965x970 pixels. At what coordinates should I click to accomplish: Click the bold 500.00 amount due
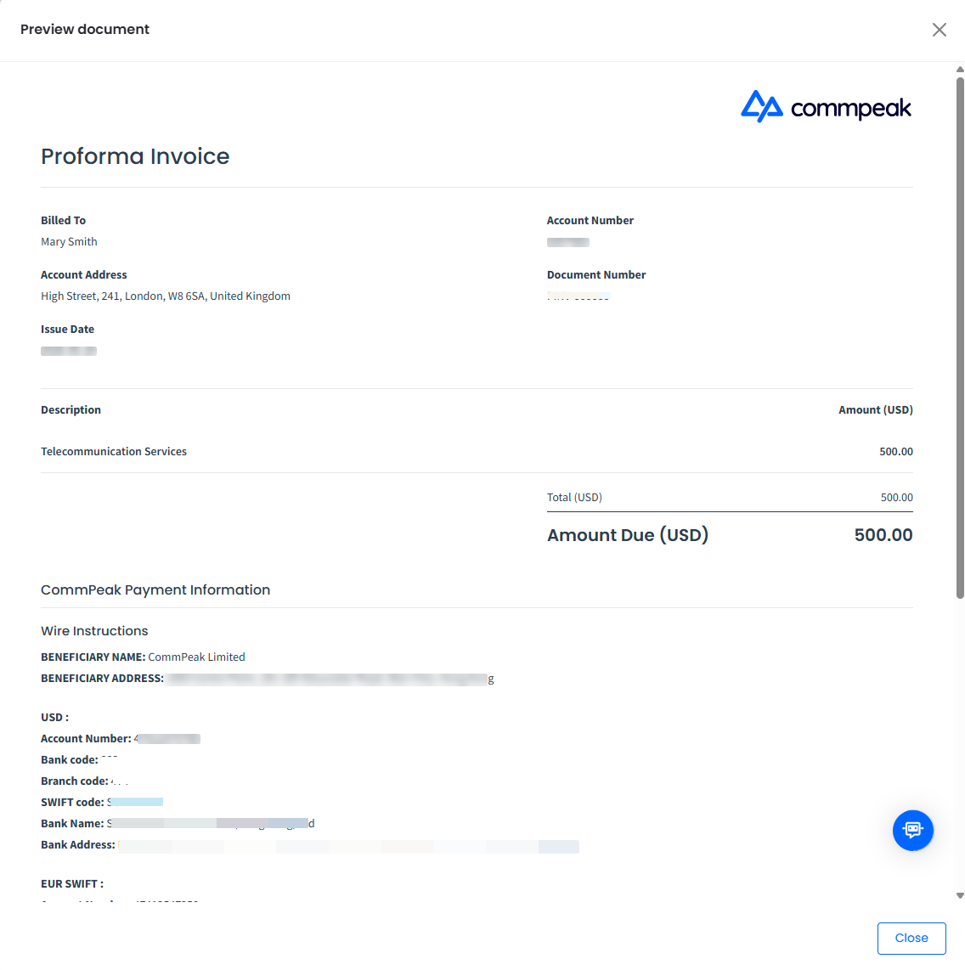pos(883,535)
